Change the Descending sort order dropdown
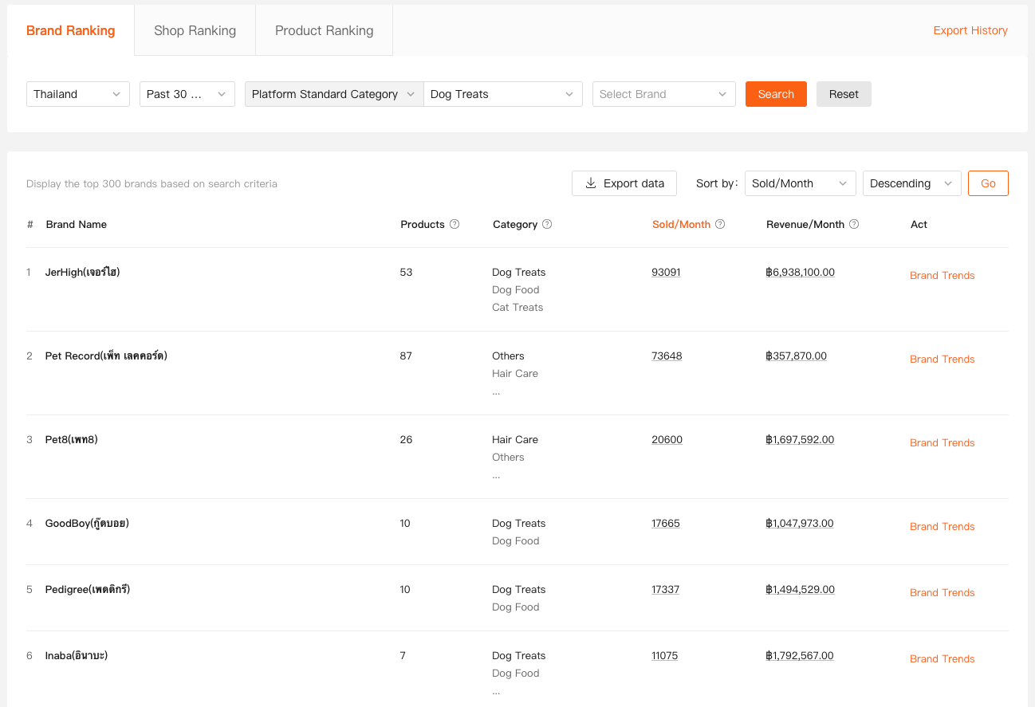Viewport: 1035px width, 707px height. coord(911,183)
